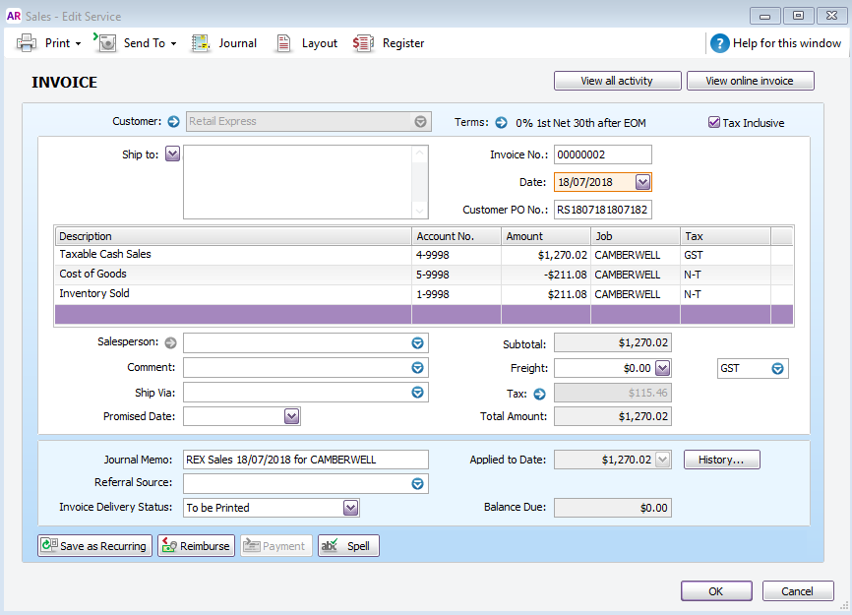Click the Invoice No. field
The height and width of the screenshot is (615, 852).
pos(602,154)
